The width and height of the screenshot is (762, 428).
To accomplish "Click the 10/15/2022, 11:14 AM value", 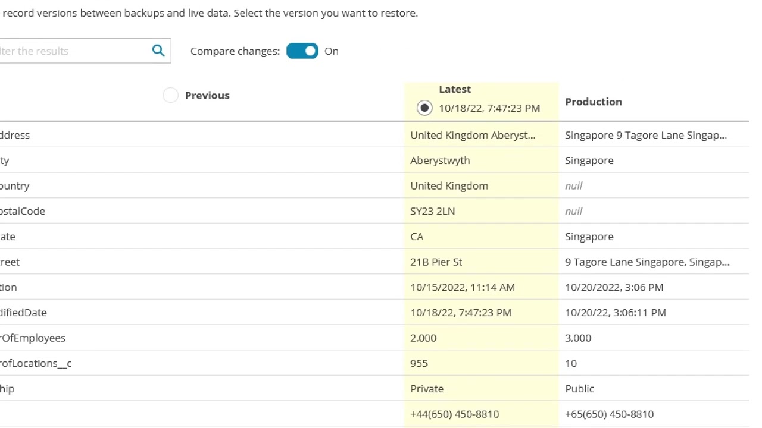I will pos(463,287).
